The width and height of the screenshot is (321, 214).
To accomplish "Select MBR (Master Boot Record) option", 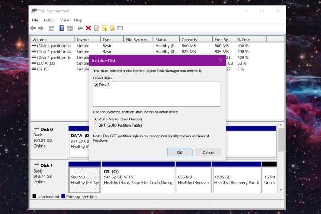I will [x=96, y=119].
